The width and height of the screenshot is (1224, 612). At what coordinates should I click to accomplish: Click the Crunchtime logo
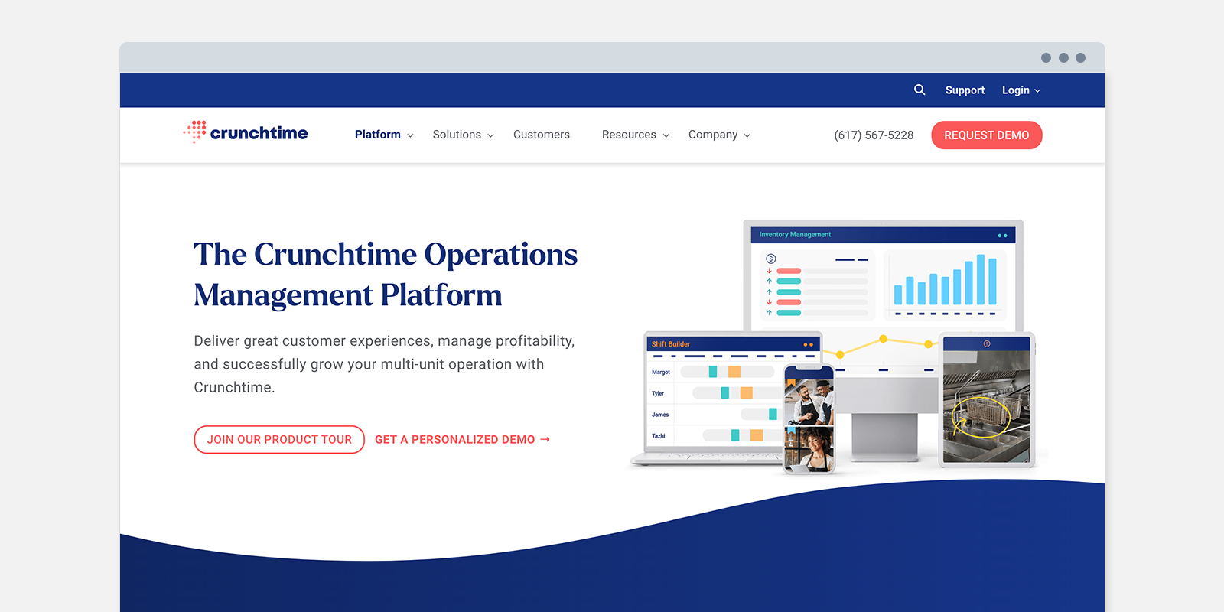[246, 132]
